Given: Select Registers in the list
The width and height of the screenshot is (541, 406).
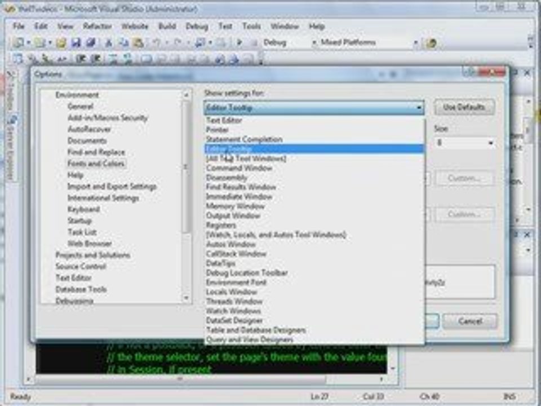Looking at the screenshot, I should (314, 225).
